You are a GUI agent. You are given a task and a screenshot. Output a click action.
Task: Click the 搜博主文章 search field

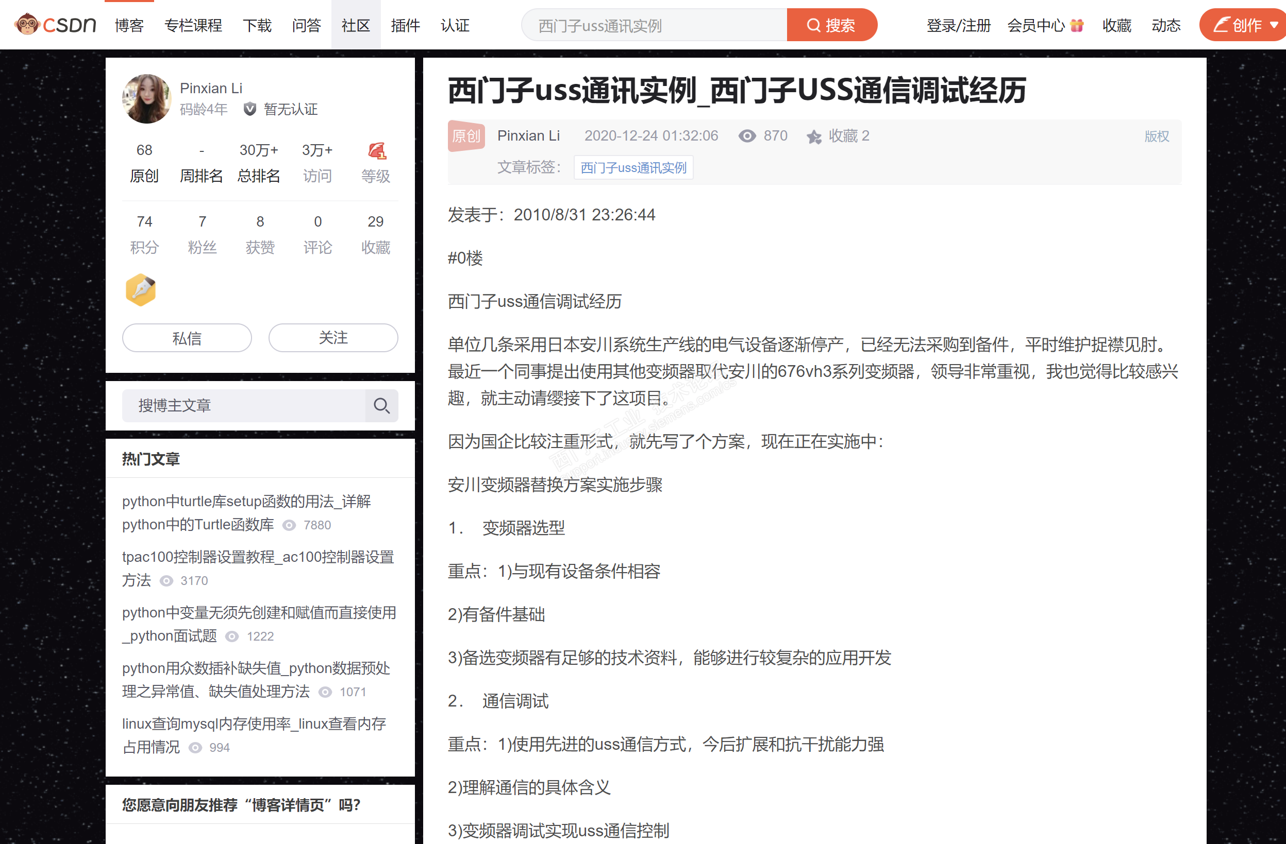tap(243, 406)
